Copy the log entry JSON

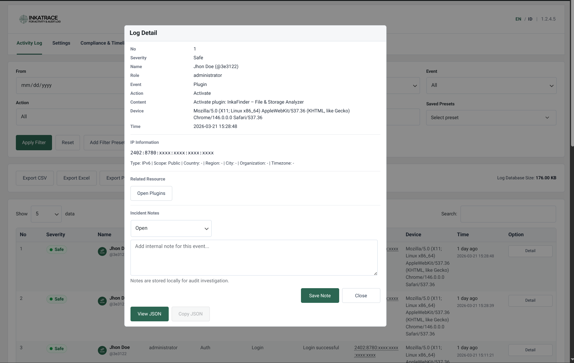coord(190,314)
